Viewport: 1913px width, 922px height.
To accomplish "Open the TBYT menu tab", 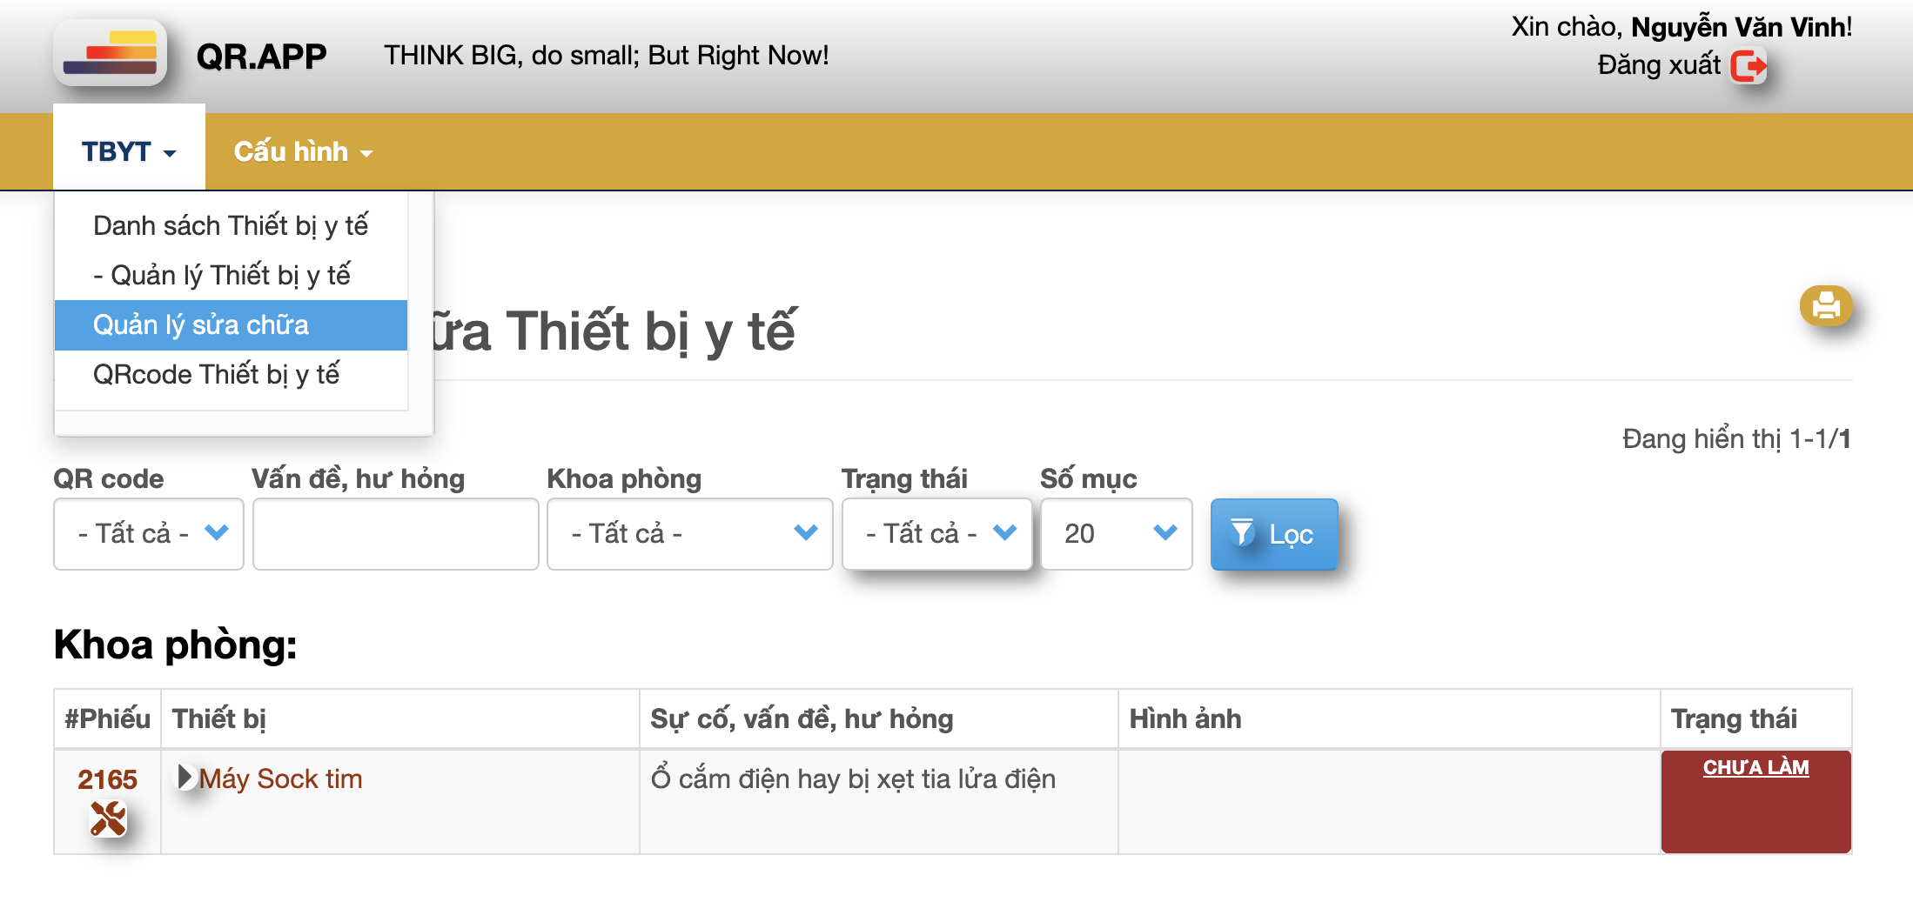I will [x=129, y=152].
